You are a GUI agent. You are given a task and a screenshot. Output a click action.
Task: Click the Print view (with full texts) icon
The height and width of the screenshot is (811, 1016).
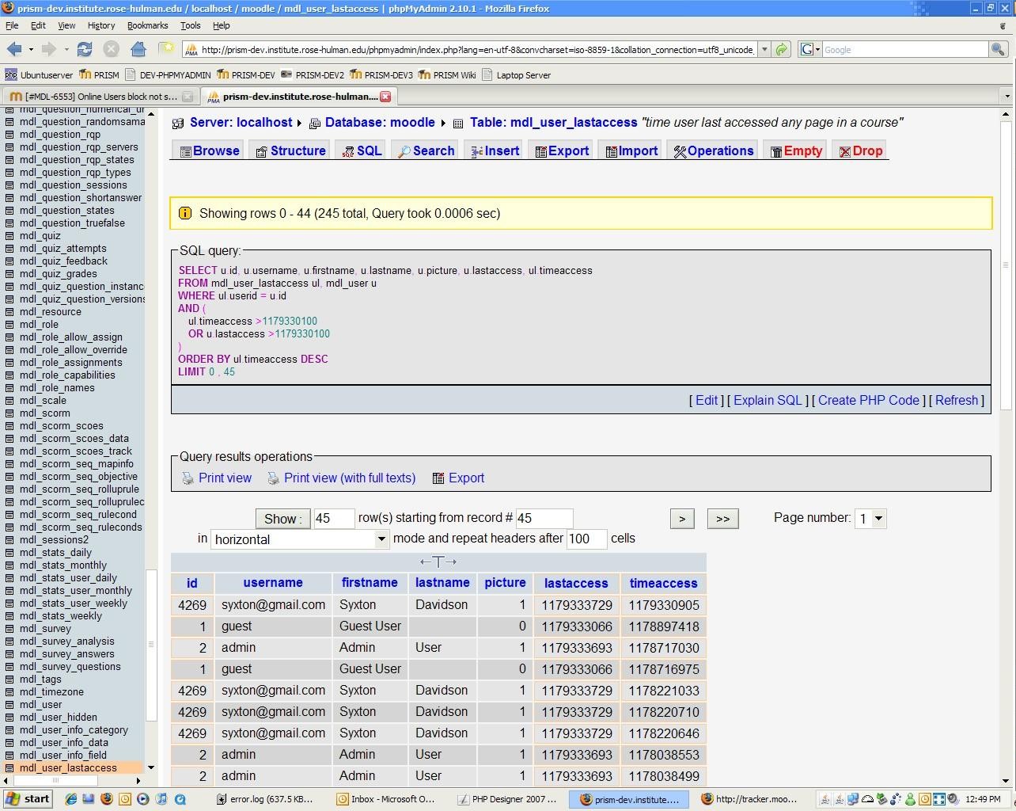click(273, 478)
